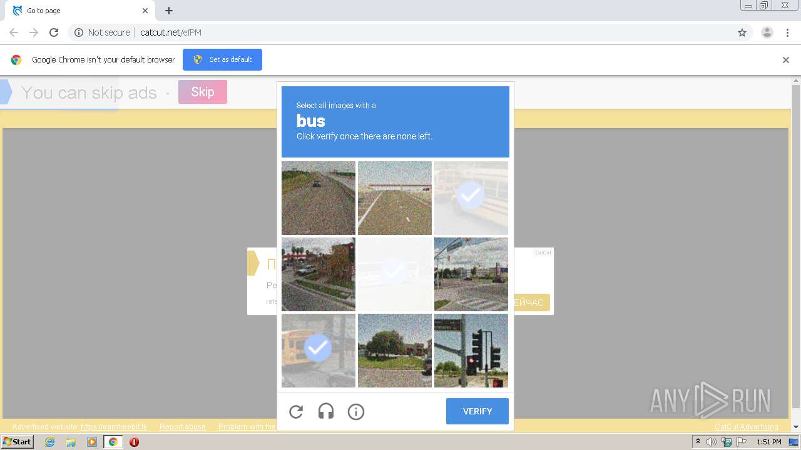Select the Go to page tab
This screenshot has height=450, width=801.
(x=79, y=11)
